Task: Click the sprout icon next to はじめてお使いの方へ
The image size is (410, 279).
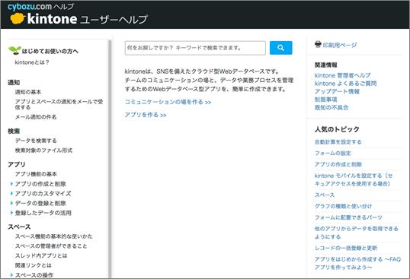Action: [x=14, y=50]
